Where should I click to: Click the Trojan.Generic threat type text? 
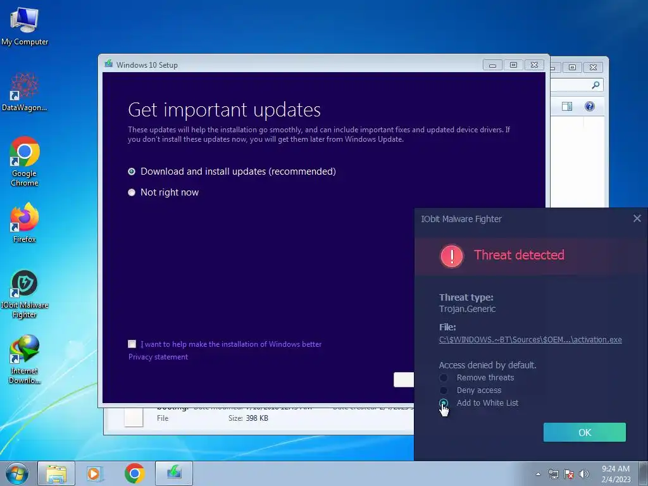(x=467, y=309)
